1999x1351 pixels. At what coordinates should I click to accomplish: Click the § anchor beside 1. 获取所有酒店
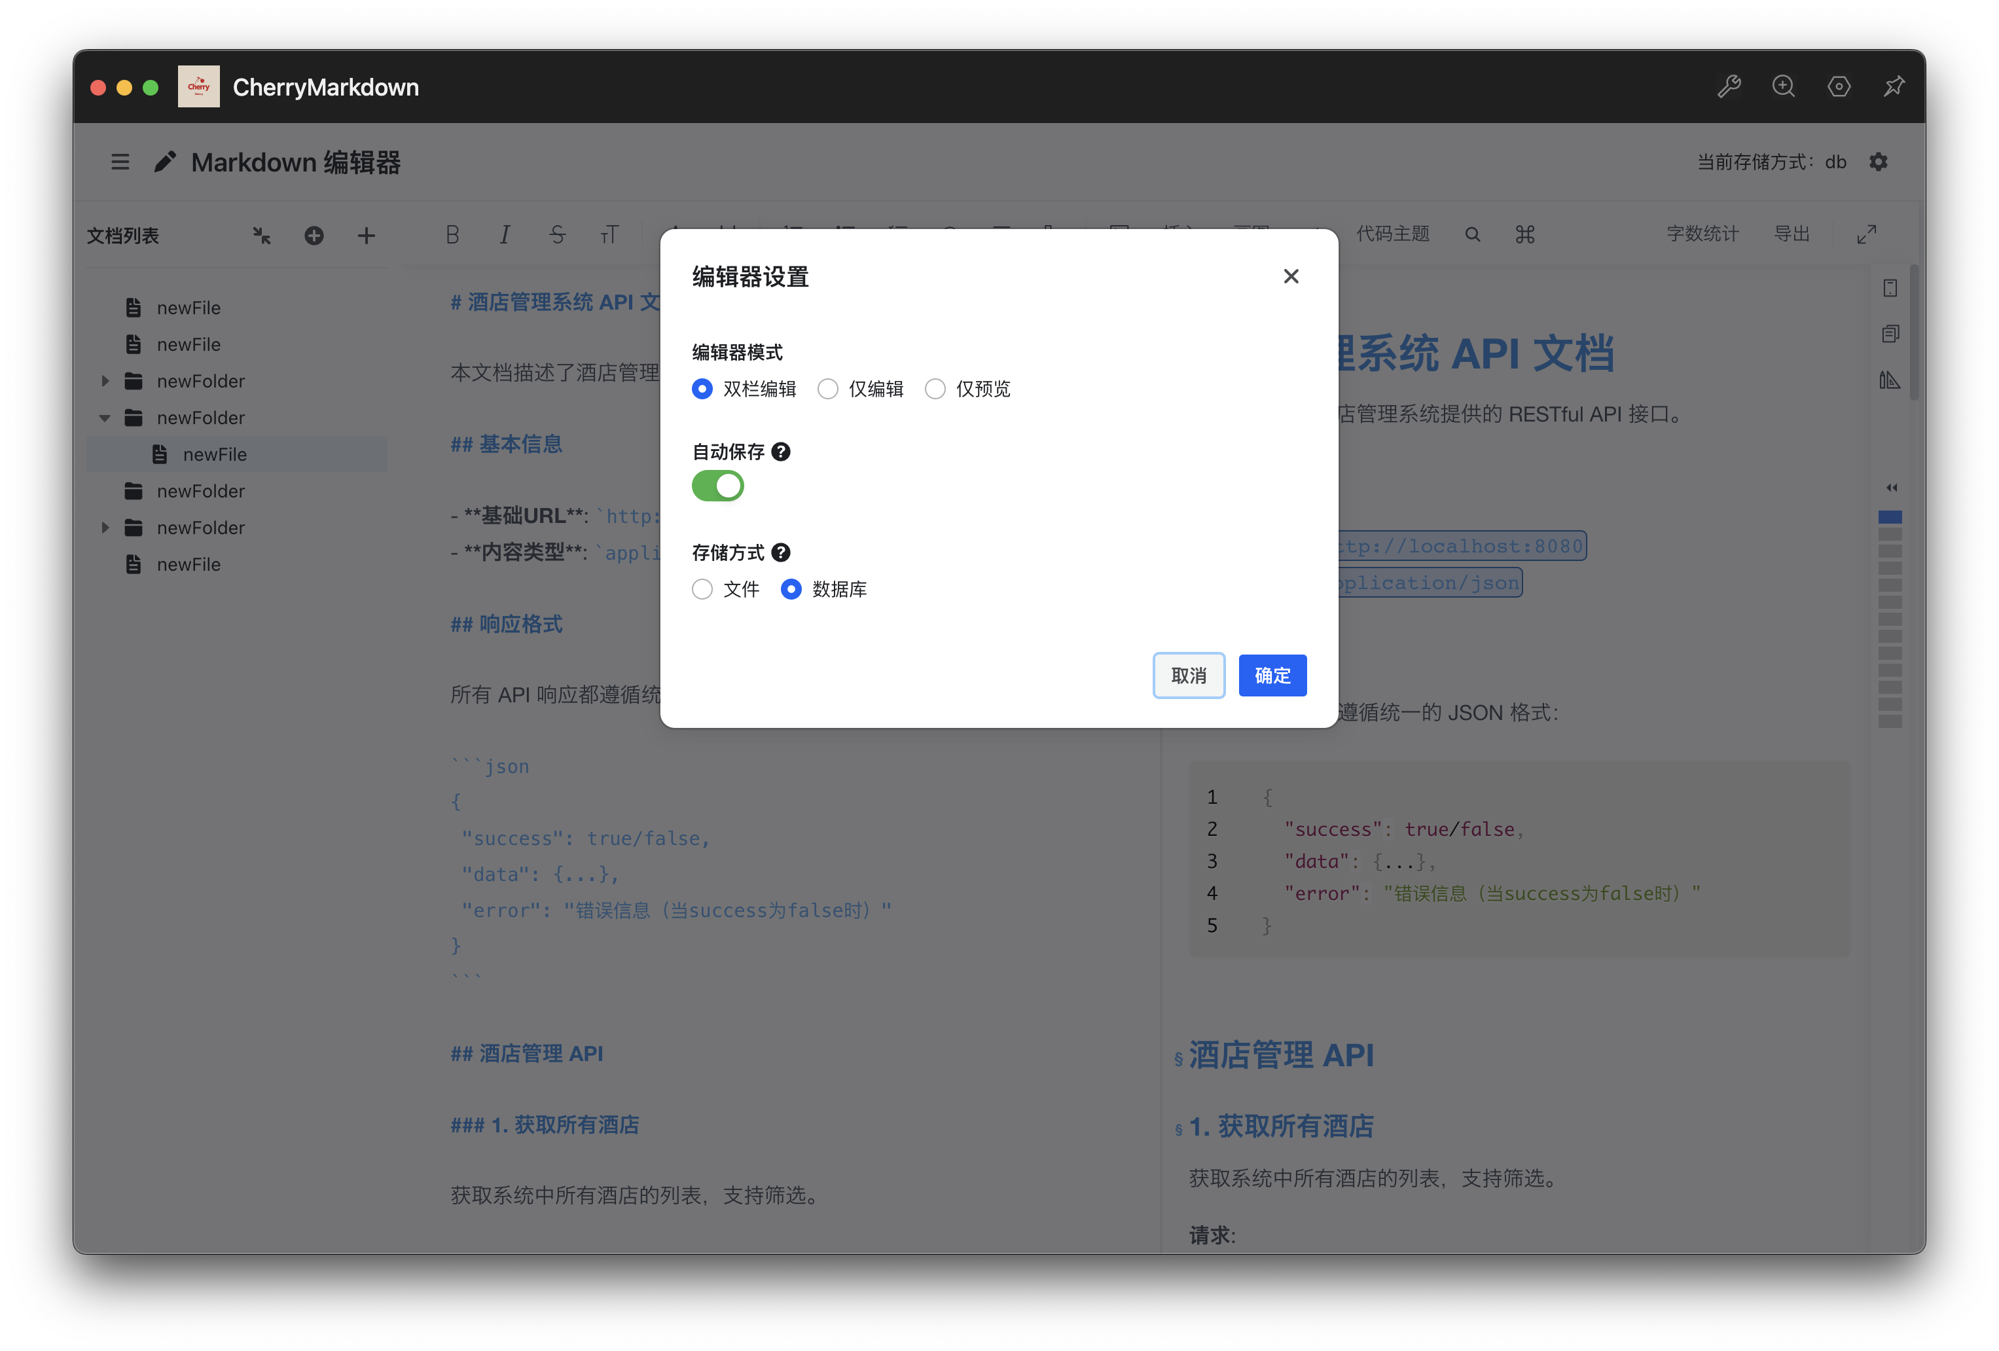coord(1178,1129)
